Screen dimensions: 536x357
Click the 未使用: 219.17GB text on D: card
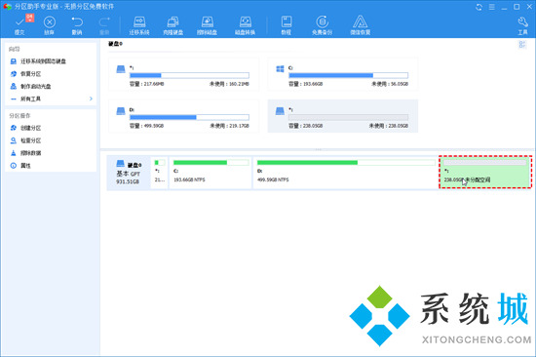tap(229, 126)
